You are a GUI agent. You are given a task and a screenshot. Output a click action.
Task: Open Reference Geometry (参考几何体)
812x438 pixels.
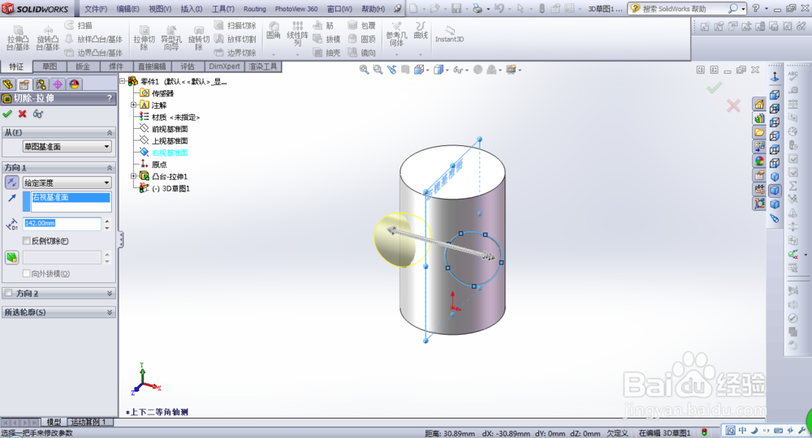[x=397, y=33]
